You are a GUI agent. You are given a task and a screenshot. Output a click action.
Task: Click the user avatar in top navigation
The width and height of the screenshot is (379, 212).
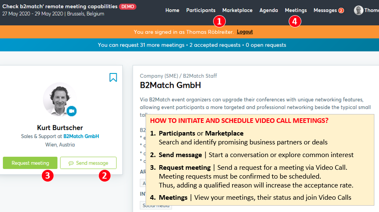(x=358, y=11)
